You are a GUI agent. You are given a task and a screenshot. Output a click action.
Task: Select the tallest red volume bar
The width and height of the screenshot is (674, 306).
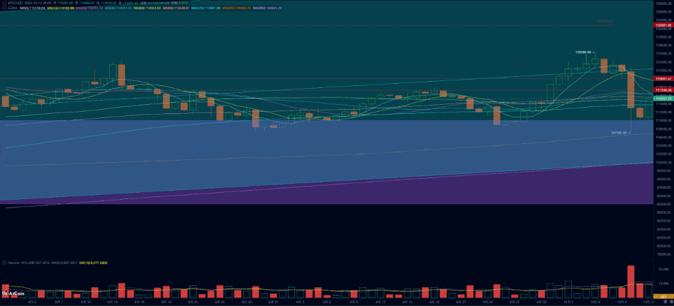(x=631, y=282)
